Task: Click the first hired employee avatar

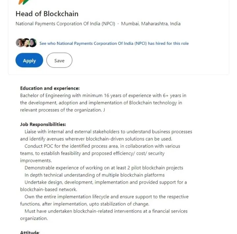Action: [x=19, y=43]
